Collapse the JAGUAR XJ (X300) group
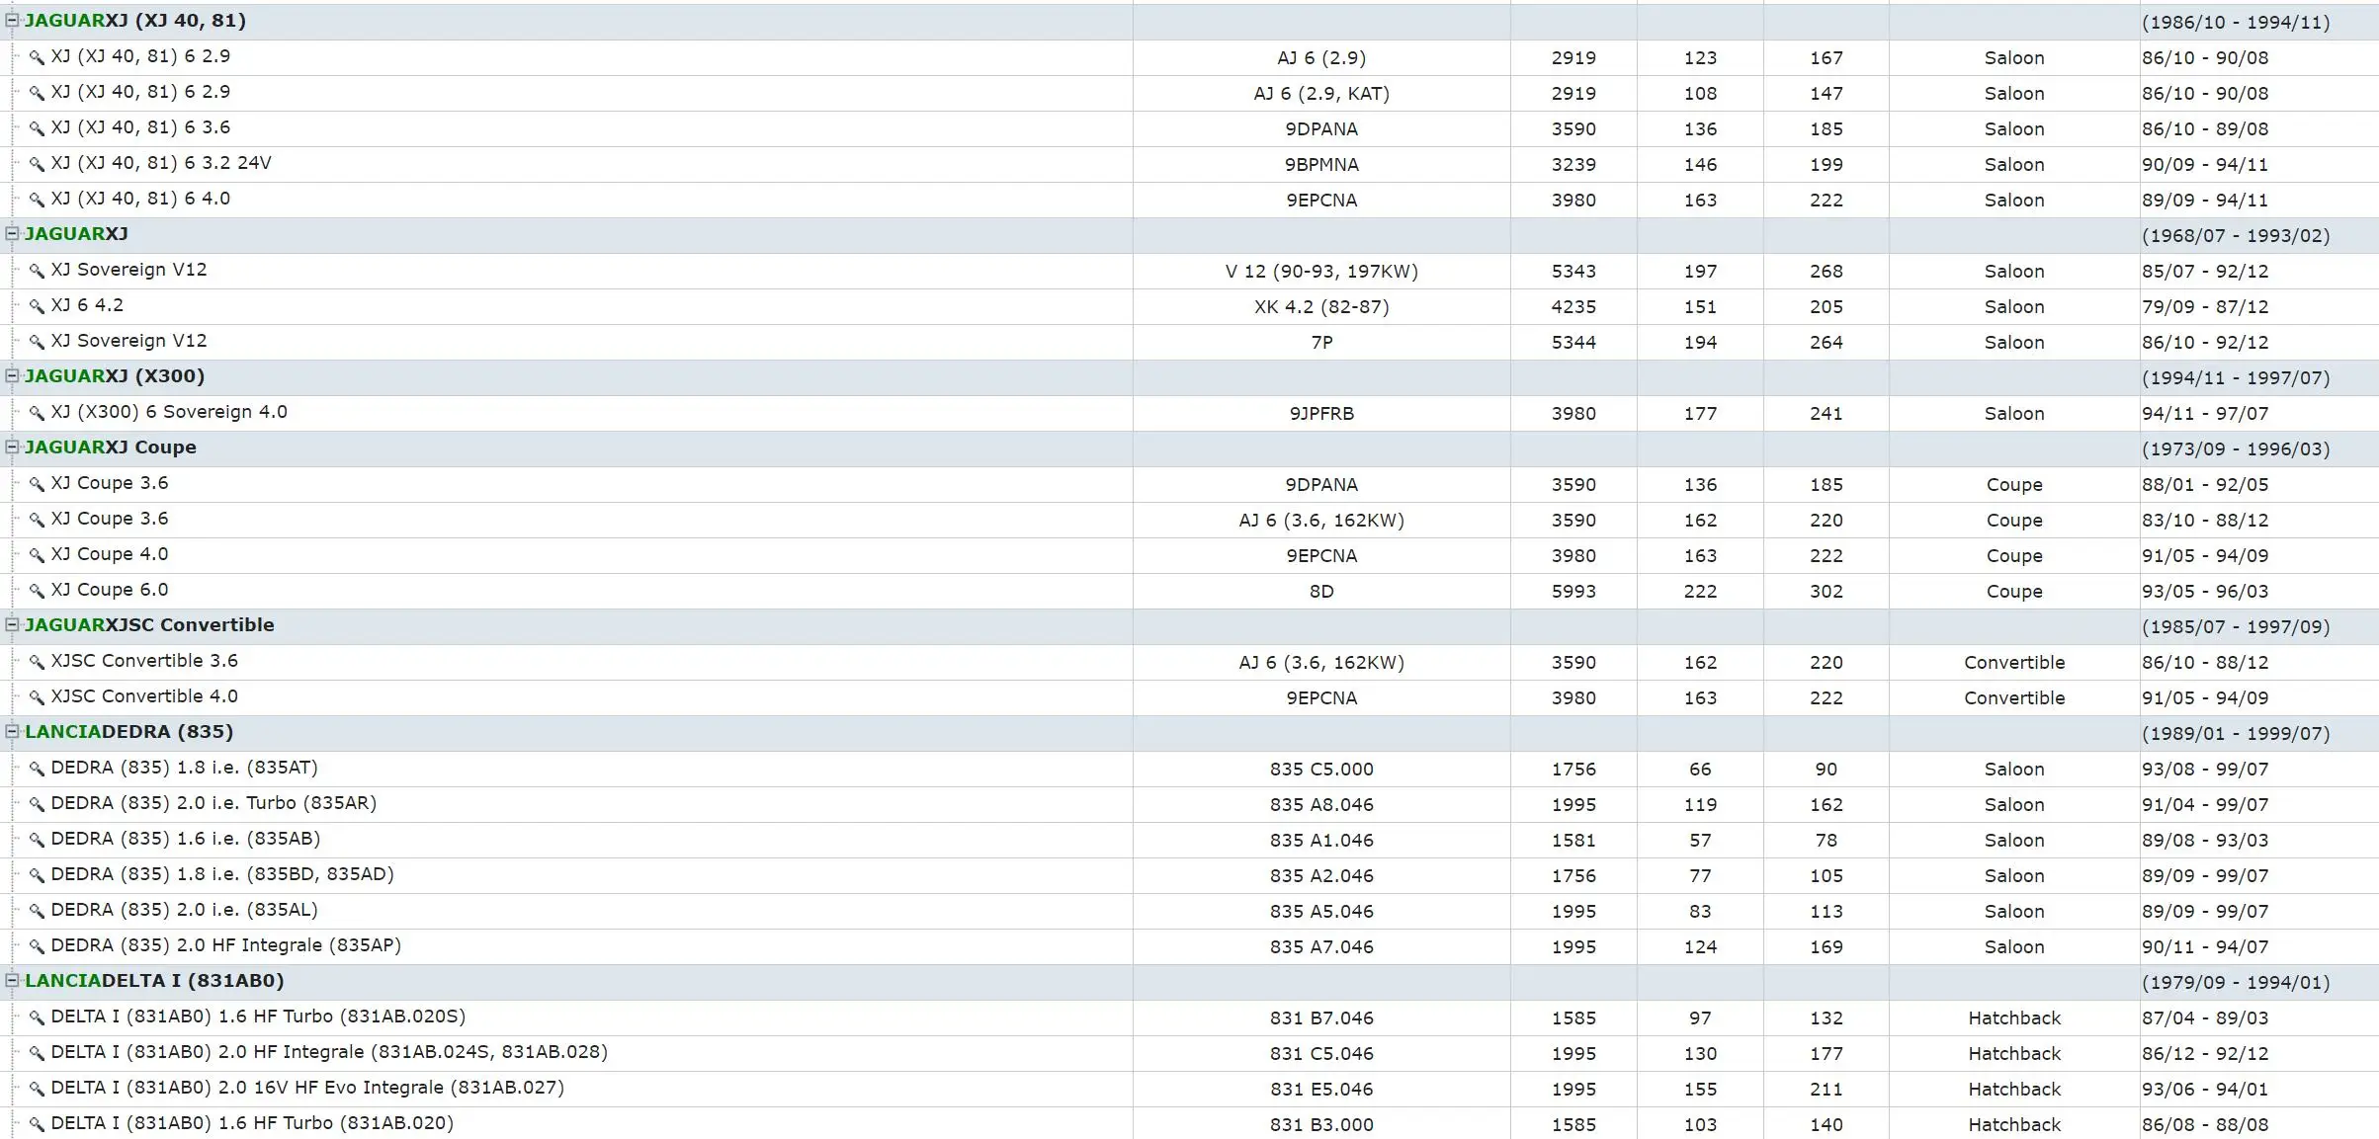This screenshot has height=1139, width=2379. pyautogui.click(x=13, y=375)
